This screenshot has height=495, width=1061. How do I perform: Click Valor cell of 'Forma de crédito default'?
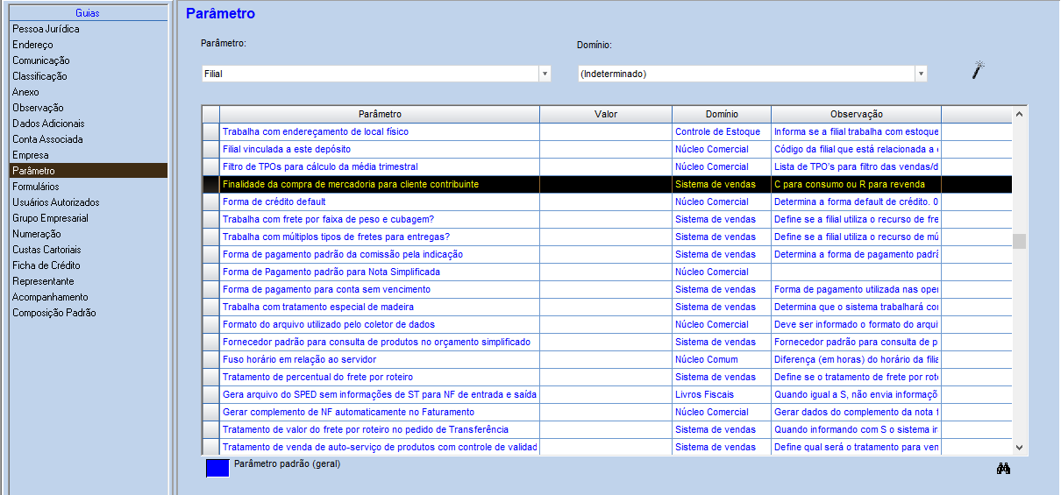(x=606, y=202)
